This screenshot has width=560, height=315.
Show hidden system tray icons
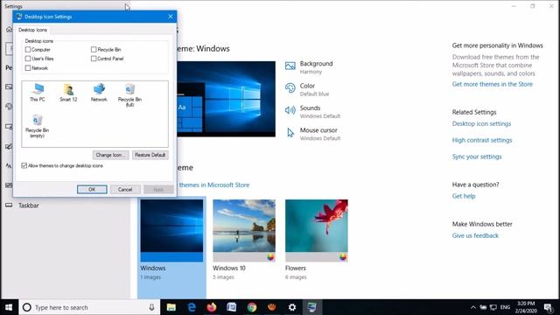(x=472, y=307)
